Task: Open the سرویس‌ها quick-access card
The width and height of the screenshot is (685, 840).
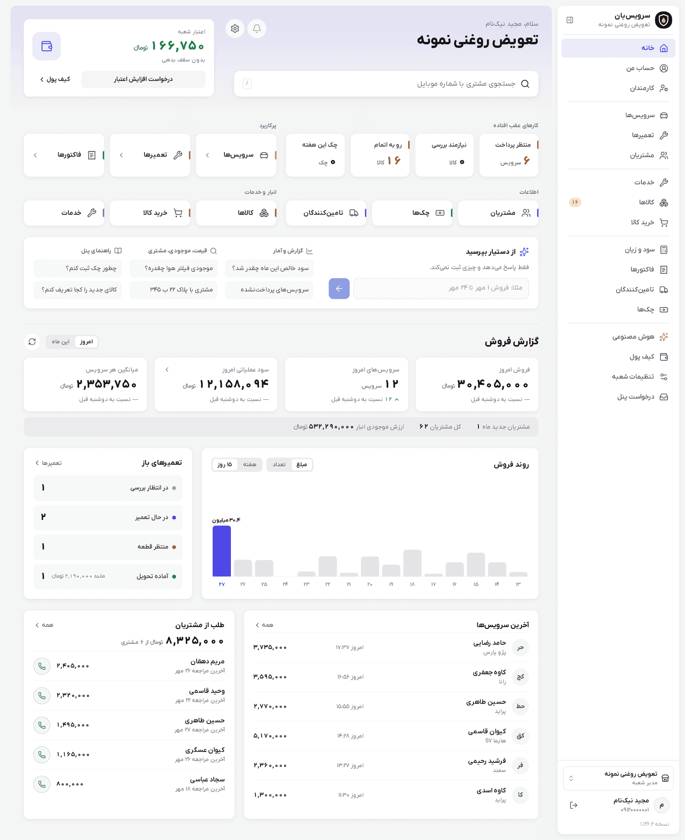Action: click(236, 155)
